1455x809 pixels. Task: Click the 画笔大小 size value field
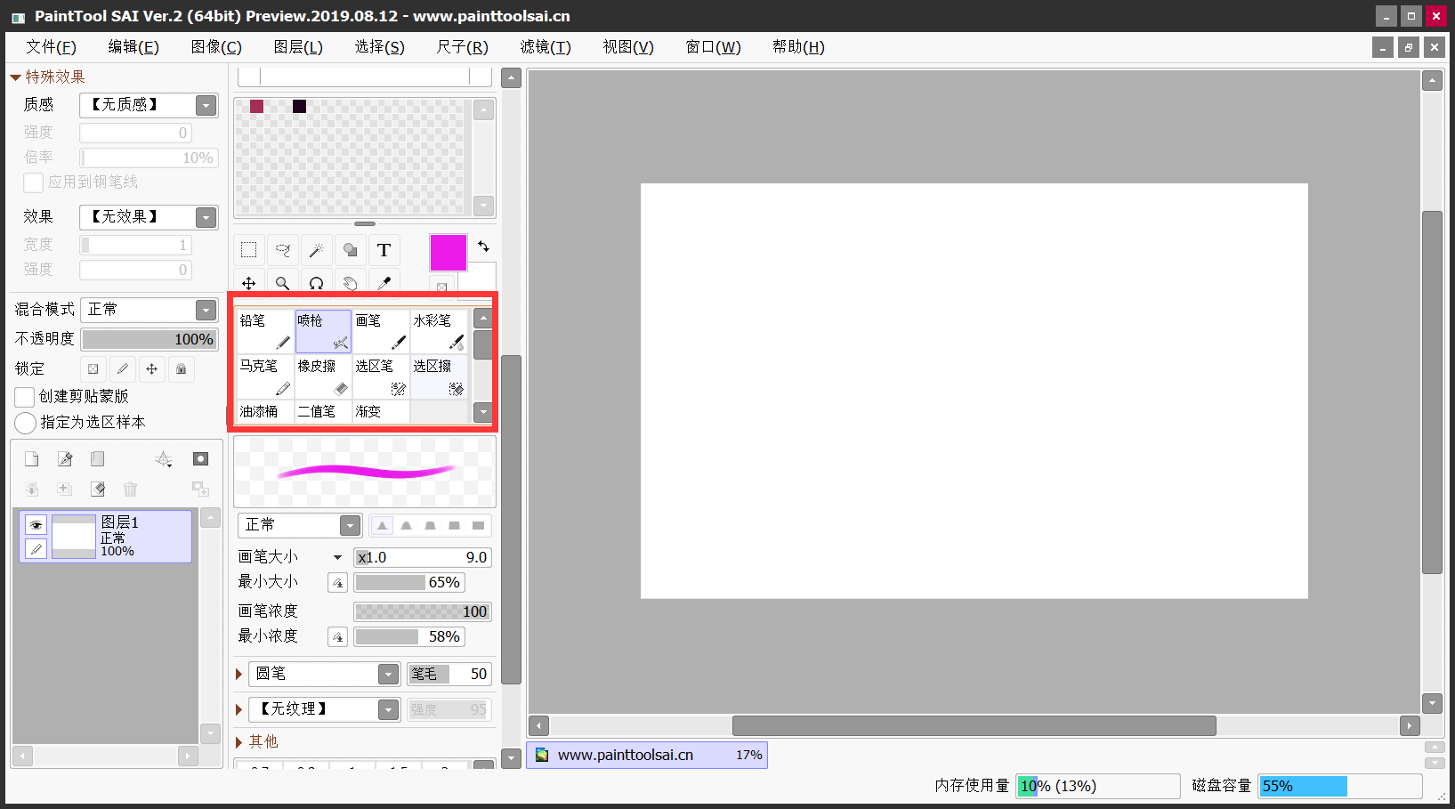(423, 558)
